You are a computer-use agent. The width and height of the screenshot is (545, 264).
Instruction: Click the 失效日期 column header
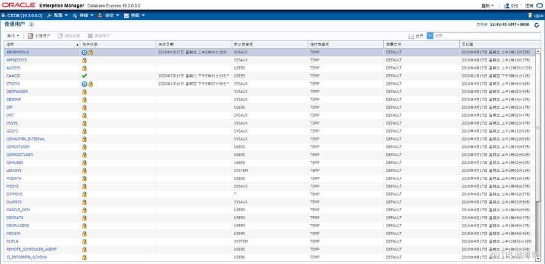(x=194, y=45)
